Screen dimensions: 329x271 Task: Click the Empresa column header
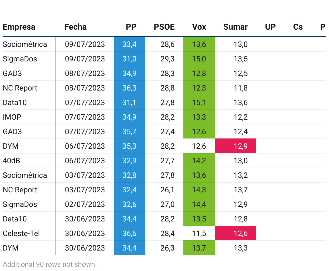click(x=19, y=27)
